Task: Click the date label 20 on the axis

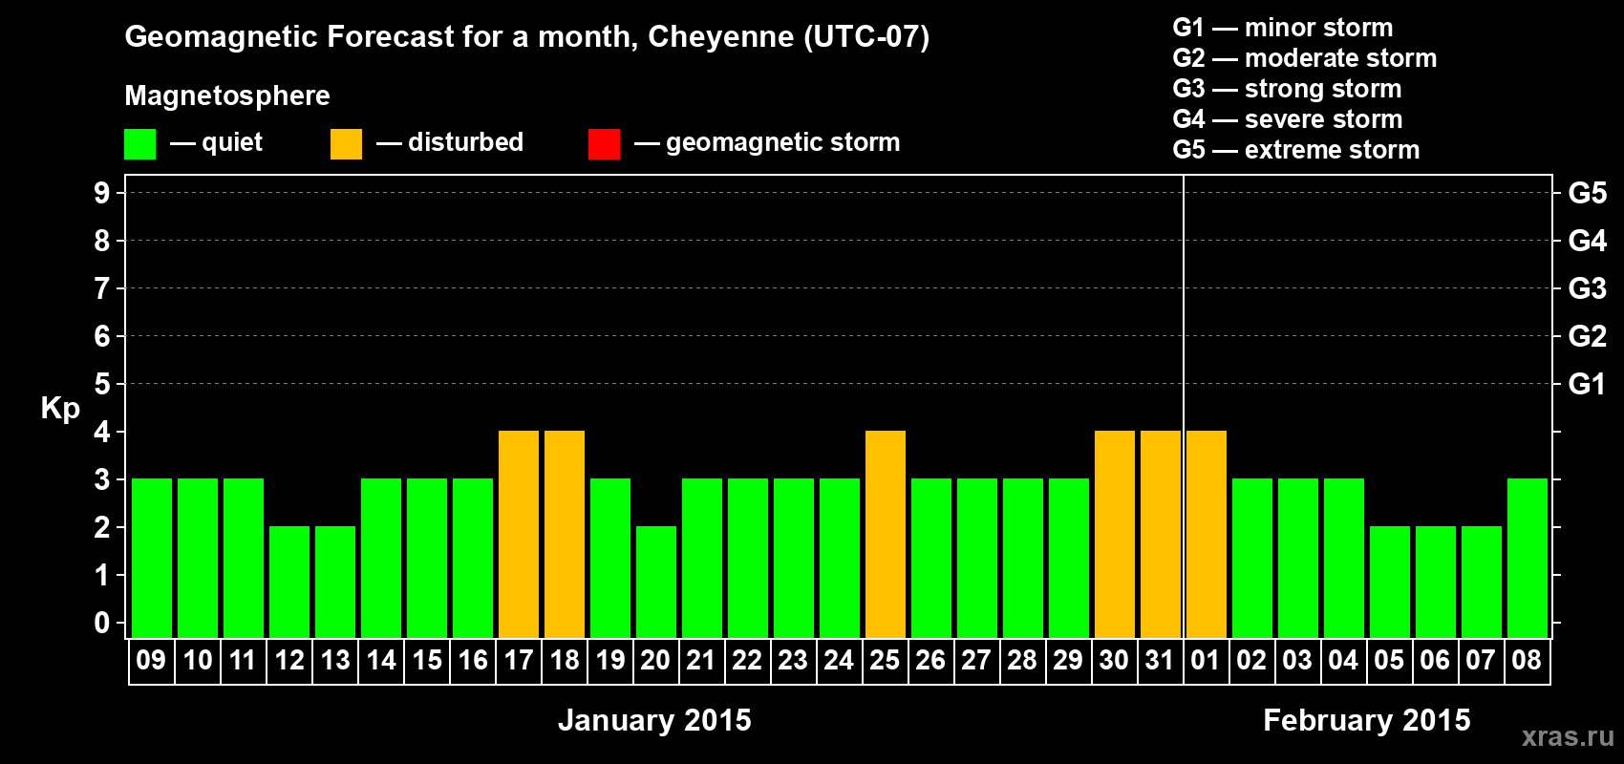Action: click(x=655, y=660)
